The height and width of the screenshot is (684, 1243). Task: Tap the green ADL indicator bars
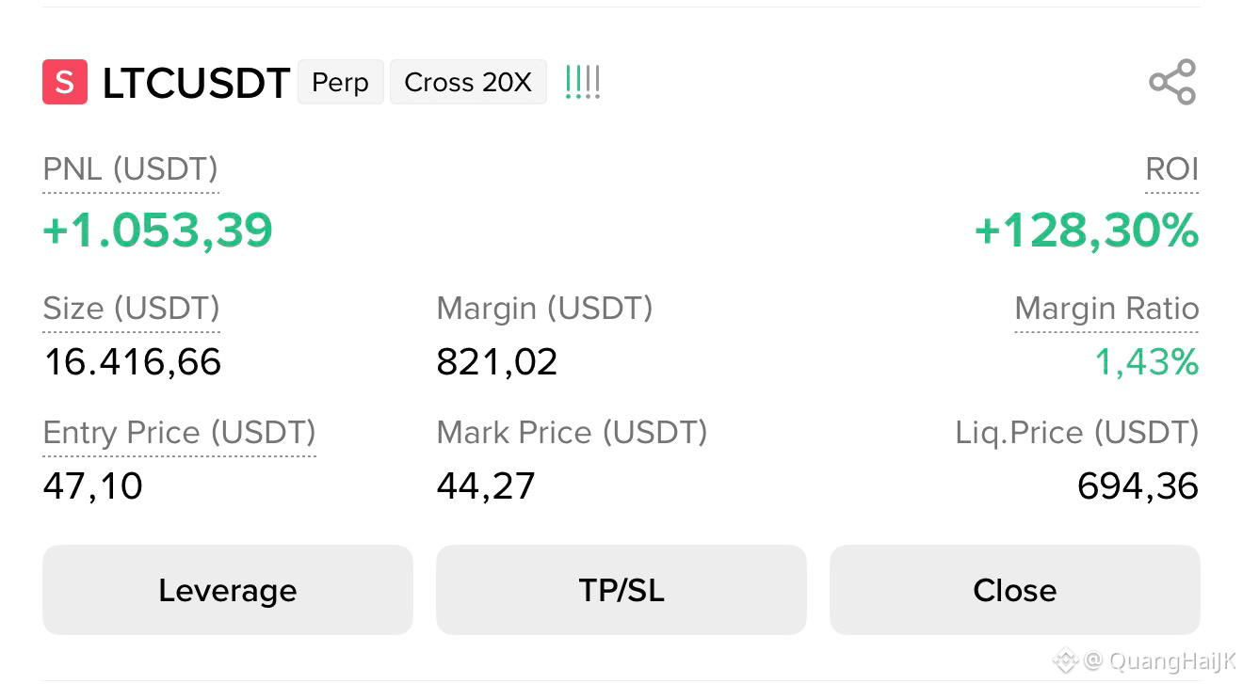[582, 83]
